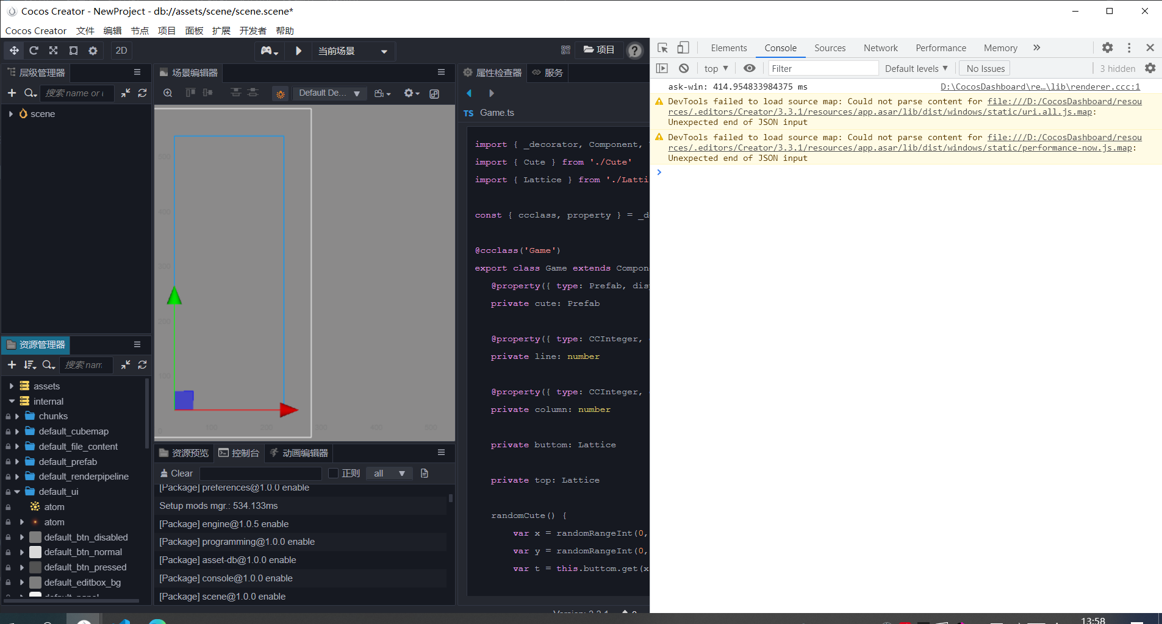This screenshot has height=624, width=1162.
Task: Go back in inspector history
Action: click(x=469, y=93)
